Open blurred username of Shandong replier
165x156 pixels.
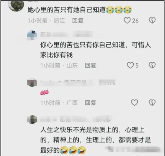66,34
